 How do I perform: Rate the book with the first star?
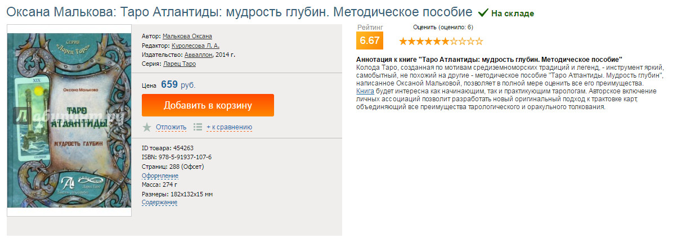coord(403,41)
